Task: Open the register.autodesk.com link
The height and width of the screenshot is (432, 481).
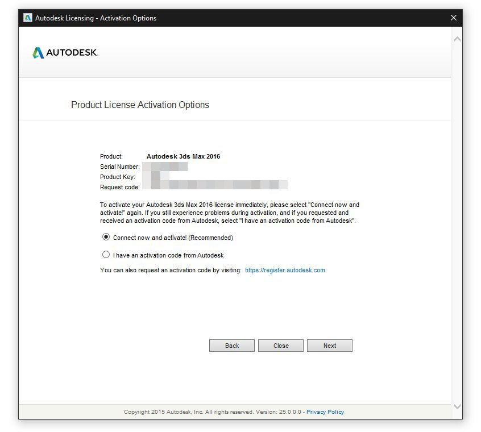Action: (x=285, y=270)
